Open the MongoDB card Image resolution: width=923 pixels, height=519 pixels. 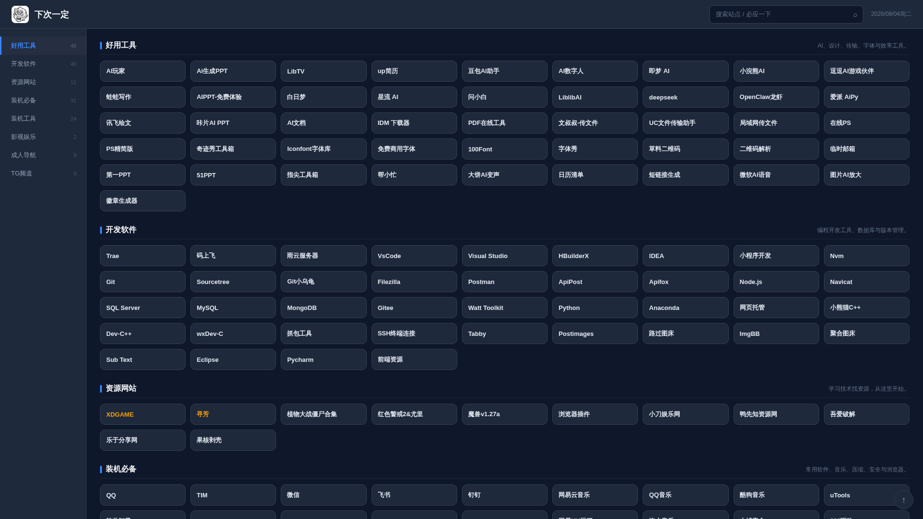[x=324, y=308]
